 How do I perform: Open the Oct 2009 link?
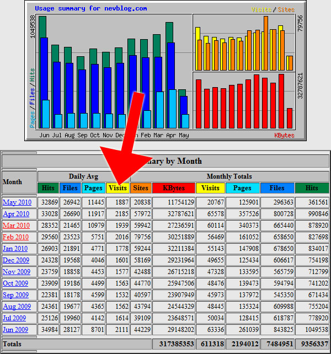click(x=17, y=283)
